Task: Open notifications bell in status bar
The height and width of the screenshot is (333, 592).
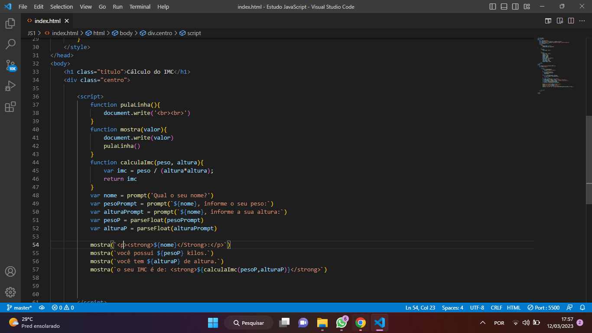Action: [x=582, y=307]
